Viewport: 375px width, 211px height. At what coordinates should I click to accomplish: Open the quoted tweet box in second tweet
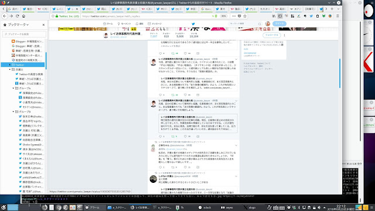click(198, 124)
